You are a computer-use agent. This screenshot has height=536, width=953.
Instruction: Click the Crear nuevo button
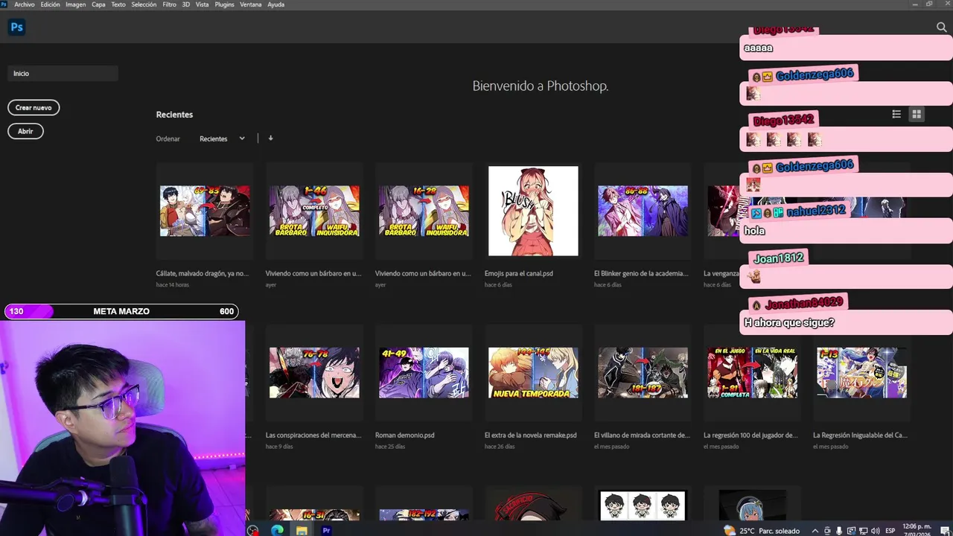34,108
